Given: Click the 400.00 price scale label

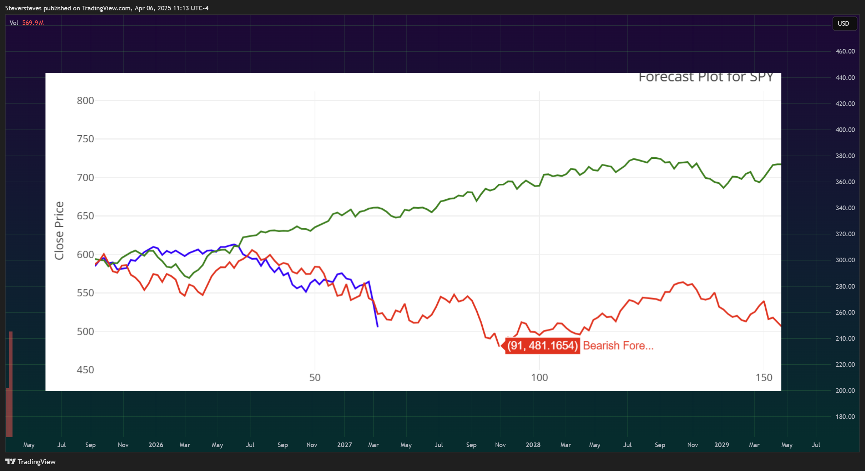Looking at the screenshot, I should pyautogui.click(x=845, y=130).
